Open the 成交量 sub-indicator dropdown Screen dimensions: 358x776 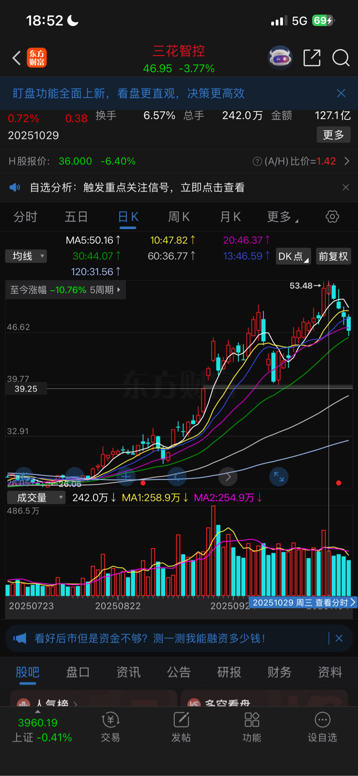pyautogui.click(x=36, y=498)
